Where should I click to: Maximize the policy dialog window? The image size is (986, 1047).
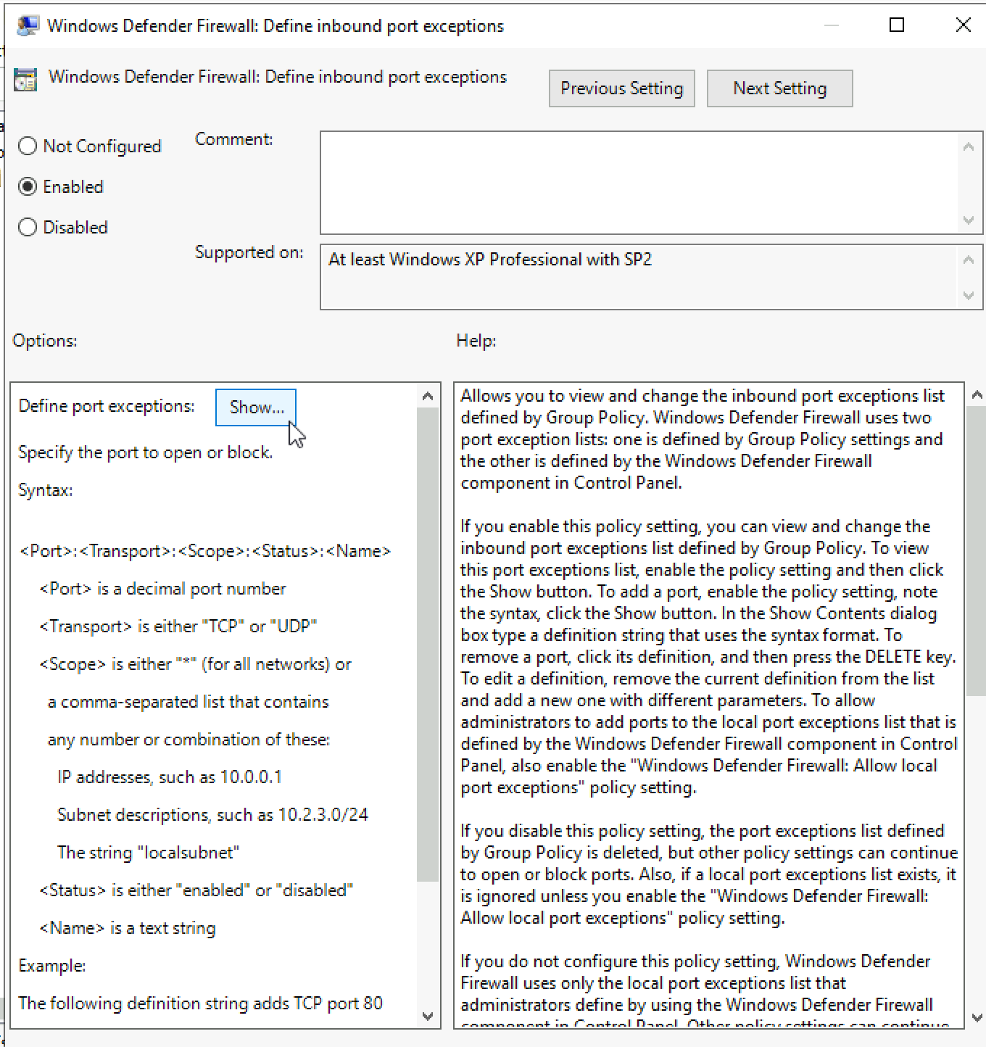(x=897, y=25)
